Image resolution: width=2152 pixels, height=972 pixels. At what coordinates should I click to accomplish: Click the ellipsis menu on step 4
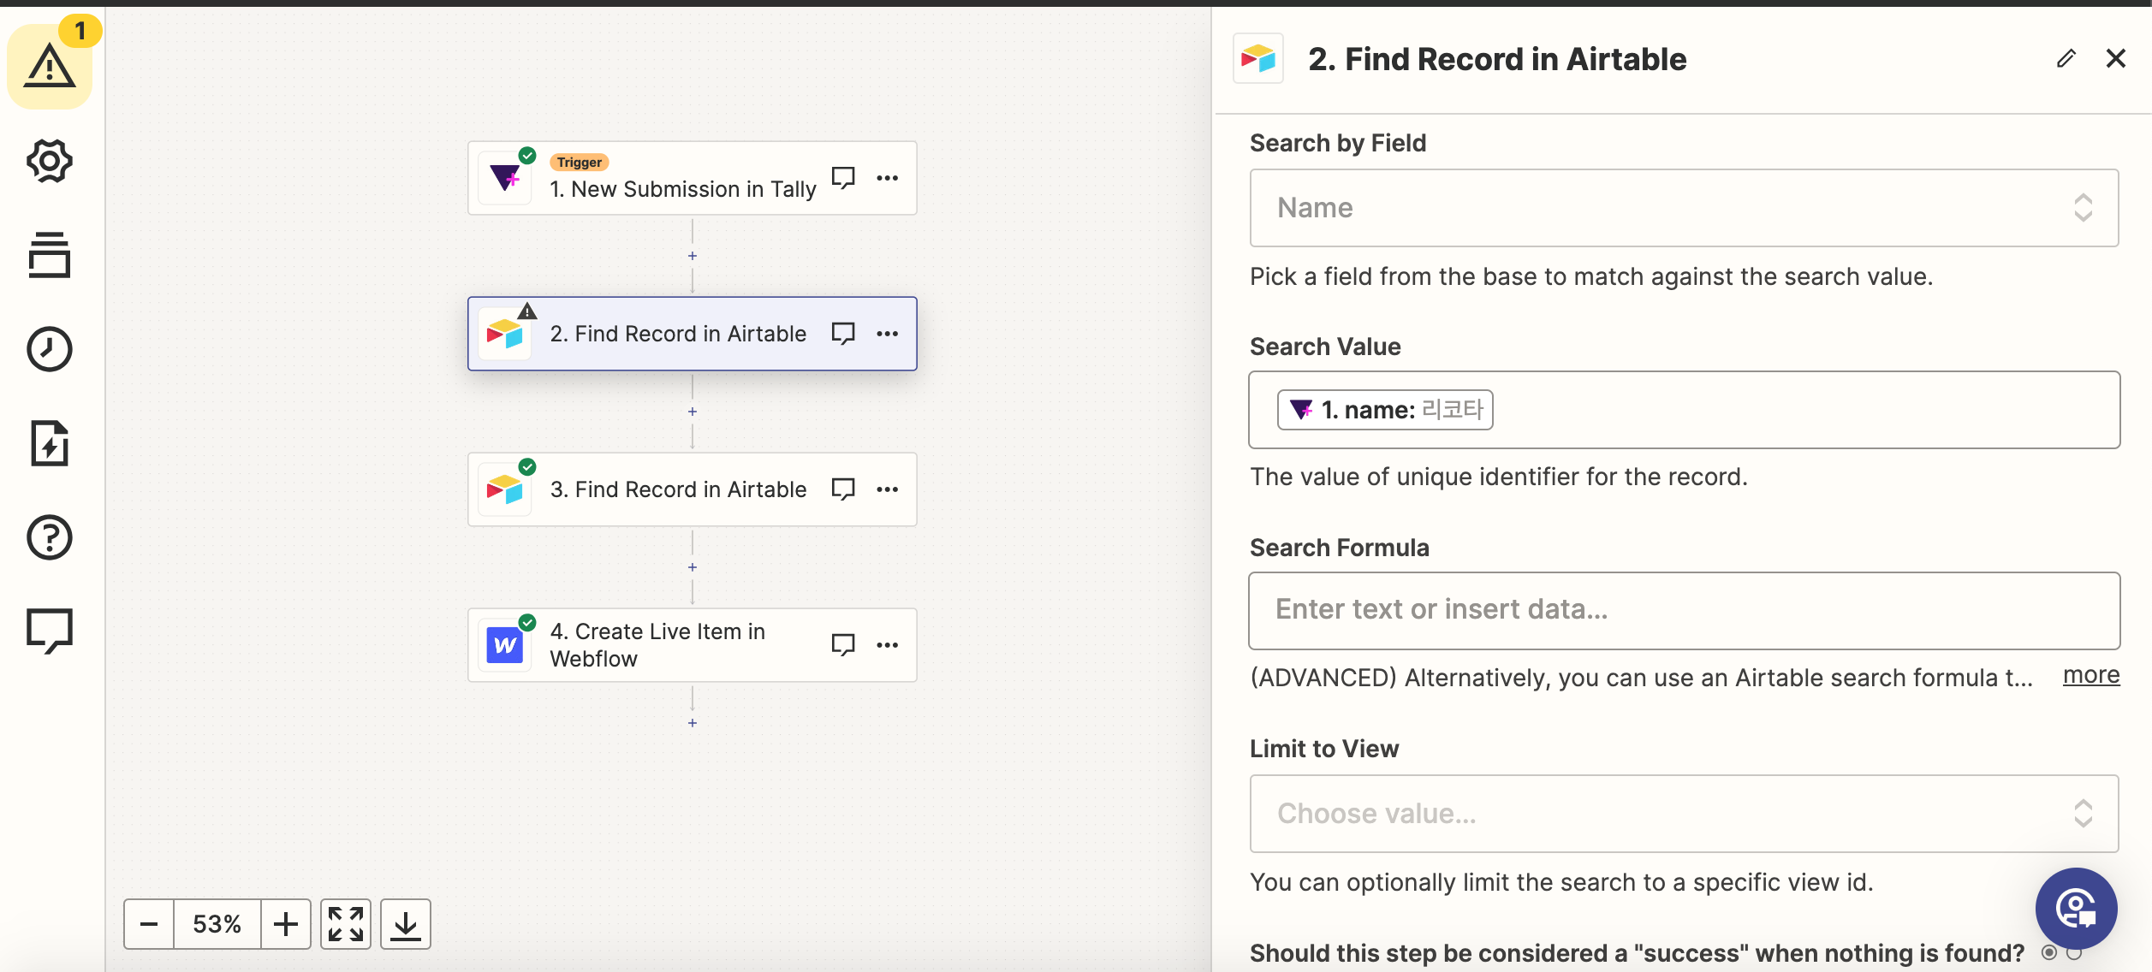coord(888,644)
